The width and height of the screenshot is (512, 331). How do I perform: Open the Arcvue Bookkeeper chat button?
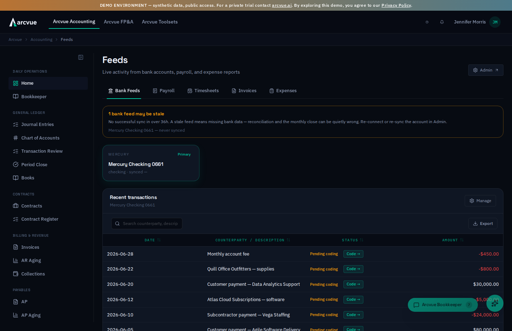tap(443, 305)
